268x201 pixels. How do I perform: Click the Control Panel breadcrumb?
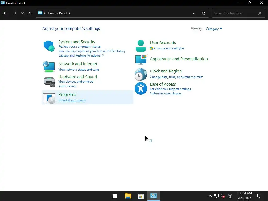57,13
